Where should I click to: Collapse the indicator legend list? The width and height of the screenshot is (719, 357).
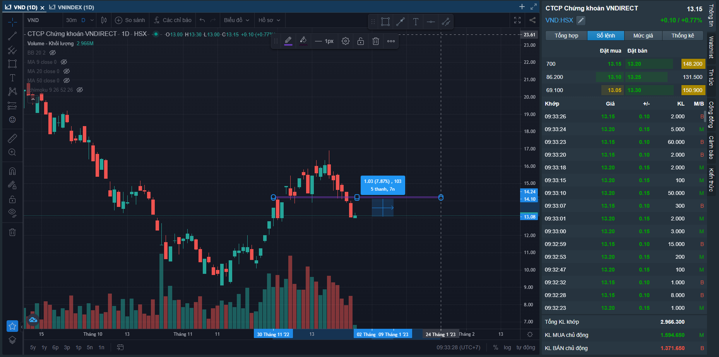33,99
